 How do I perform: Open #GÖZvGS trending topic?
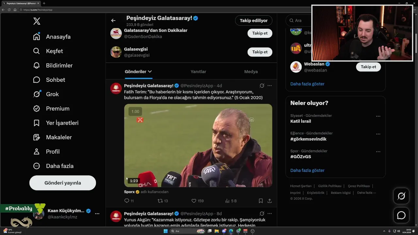[300, 157]
